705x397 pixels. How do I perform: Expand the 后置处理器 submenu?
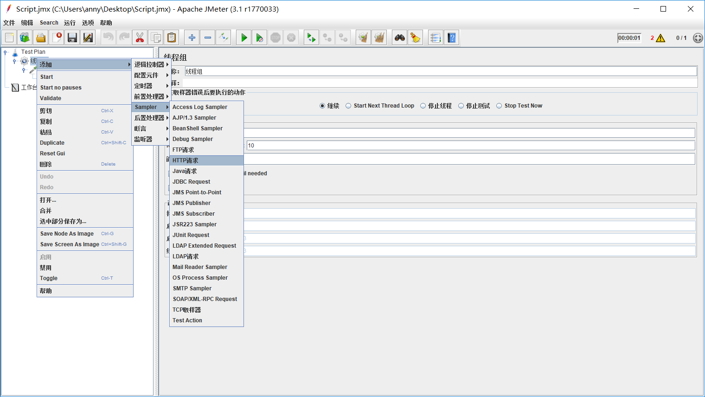point(151,118)
